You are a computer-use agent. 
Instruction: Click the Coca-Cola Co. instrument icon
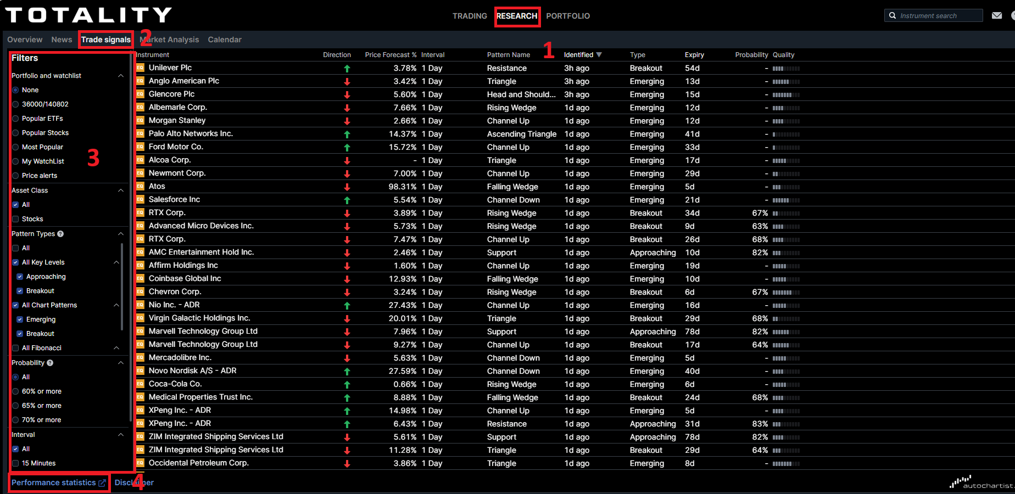point(140,384)
